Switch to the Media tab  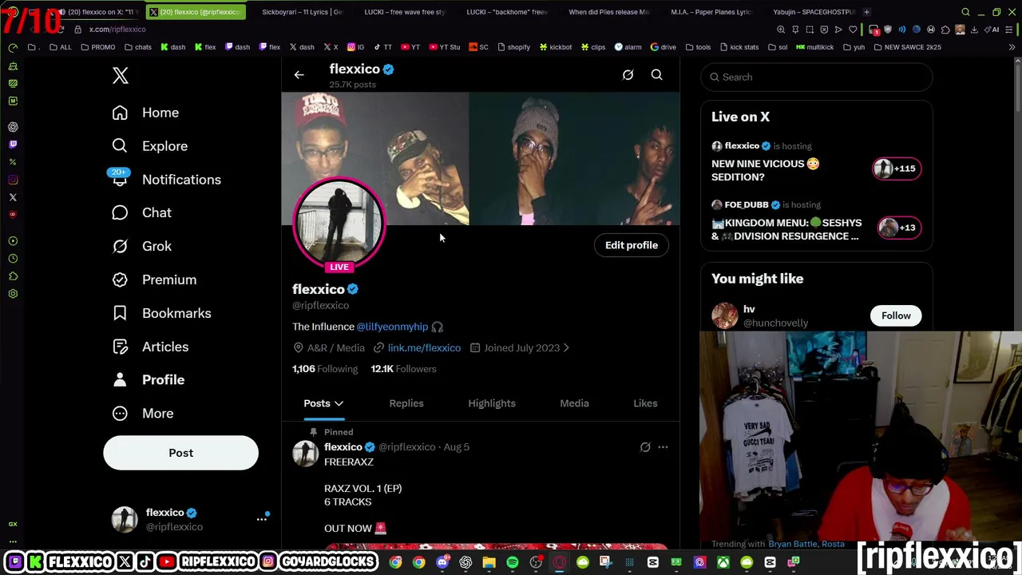click(x=574, y=403)
